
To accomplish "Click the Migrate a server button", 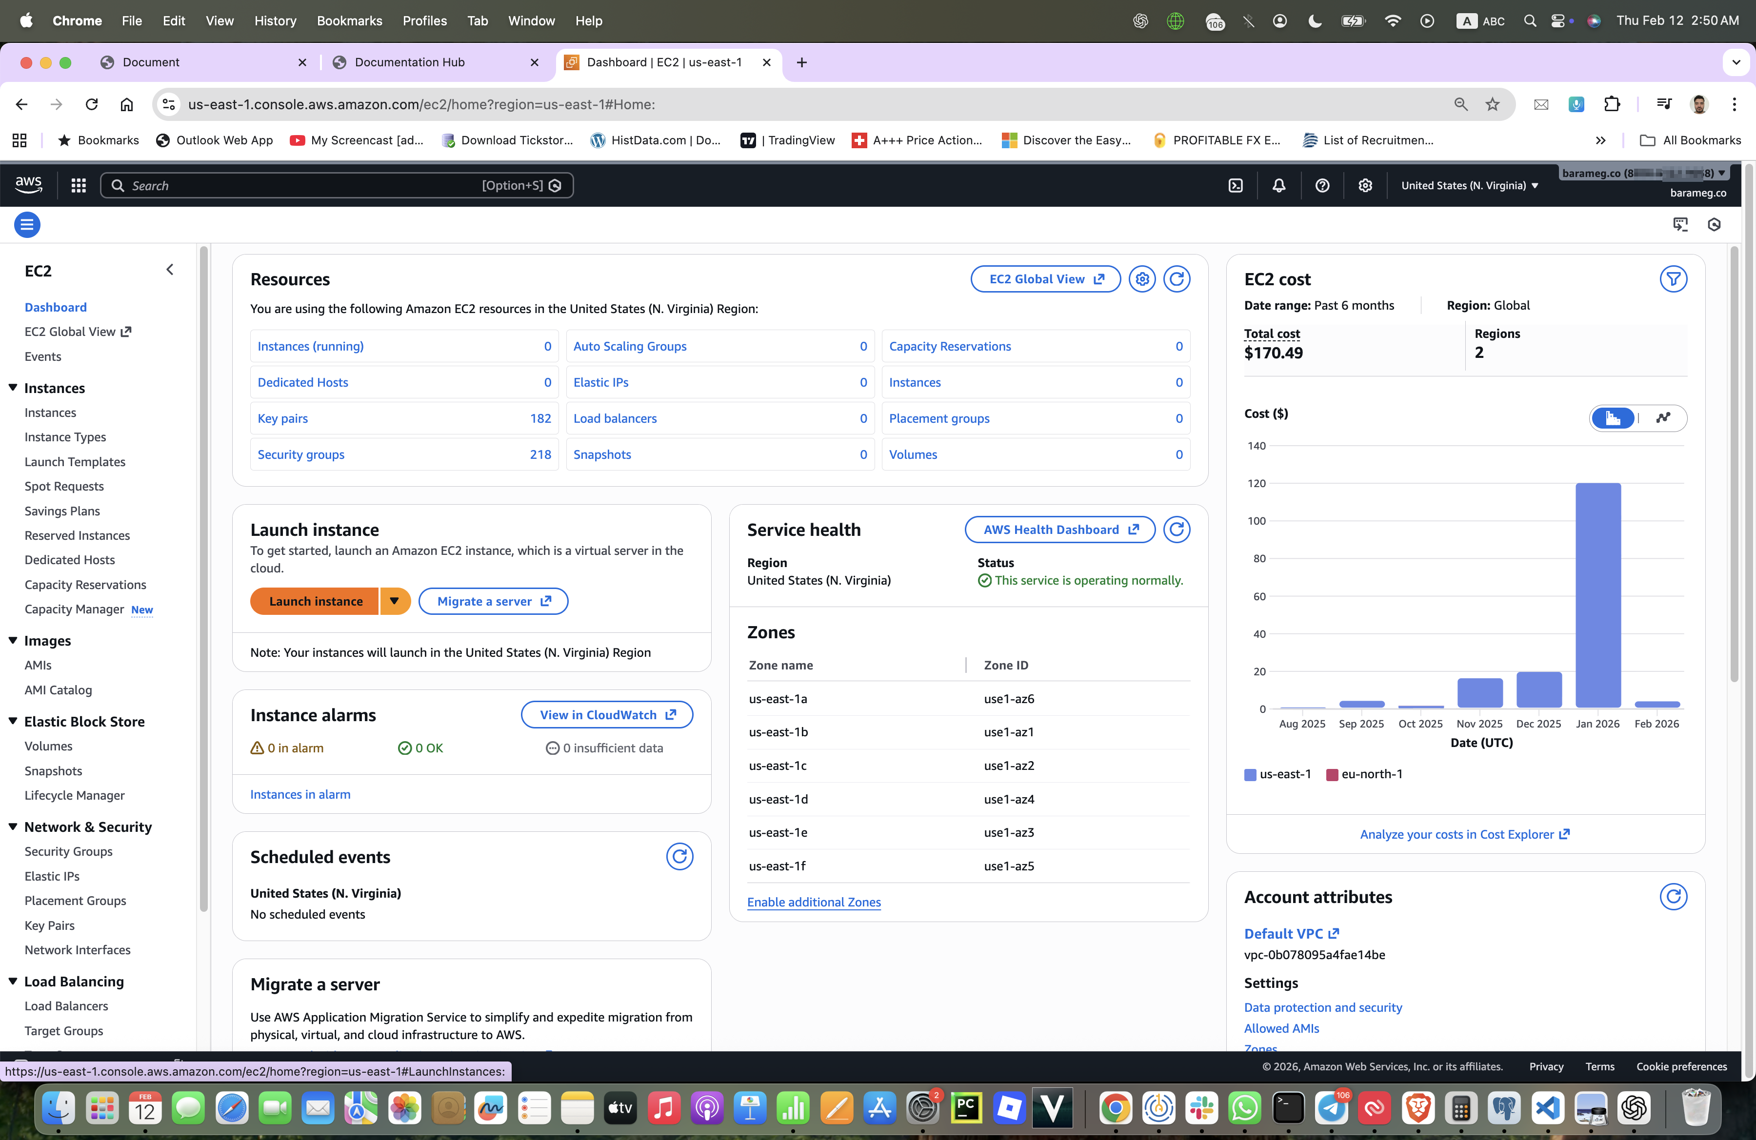I will pos(493,601).
